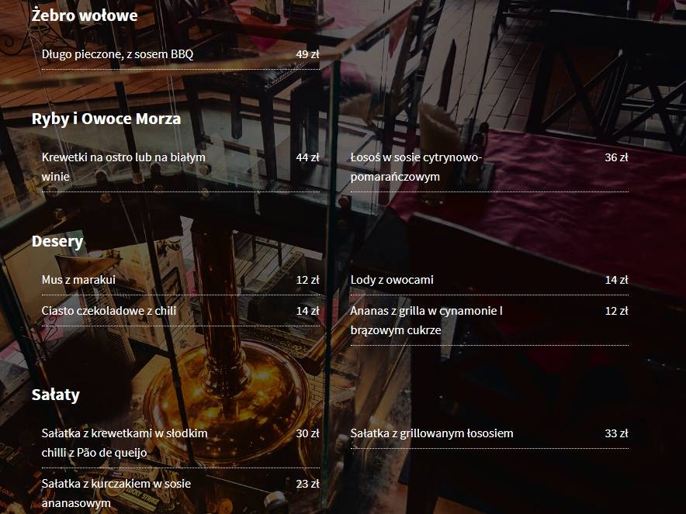This screenshot has height=514, width=686.
Task: Choose the Mus z marakui dessert
Action: tap(78, 280)
